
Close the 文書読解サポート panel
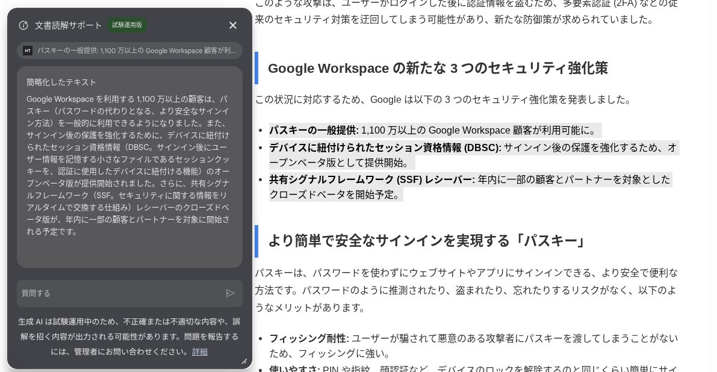pos(233,26)
